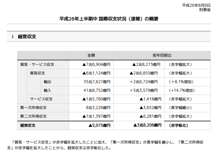
Task: Click the section heading Ⅰ 経常収支
Action: coord(24,37)
